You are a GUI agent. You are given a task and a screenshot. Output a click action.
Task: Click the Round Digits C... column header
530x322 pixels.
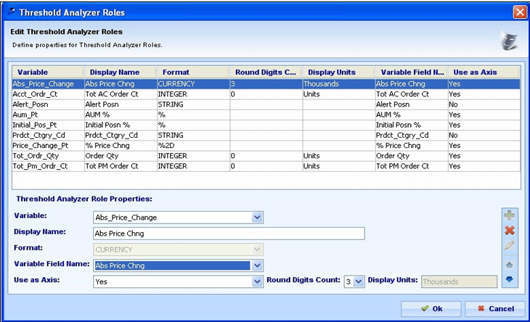(266, 73)
